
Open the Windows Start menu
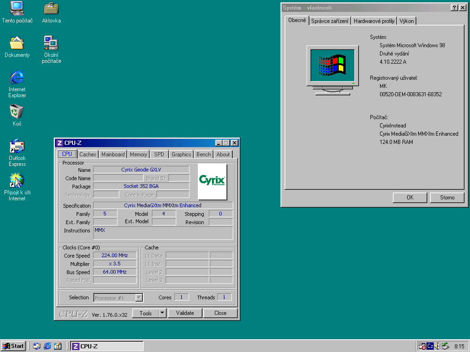pos(13,346)
